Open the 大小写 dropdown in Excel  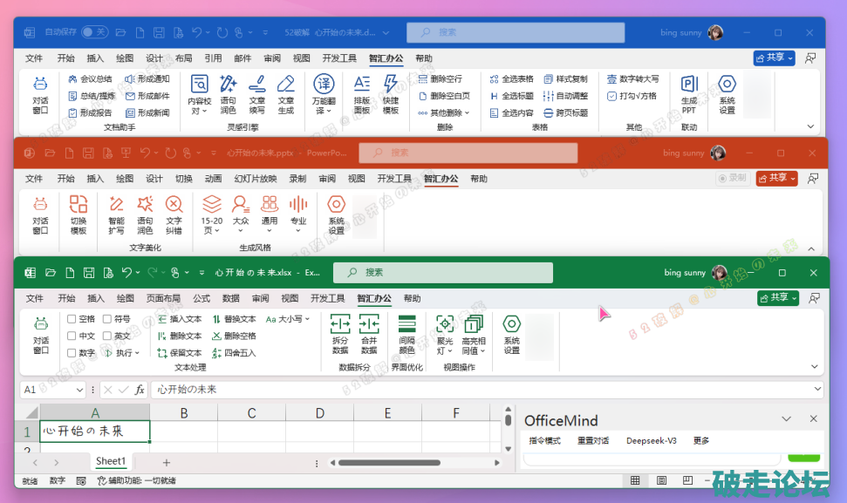[x=289, y=319]
